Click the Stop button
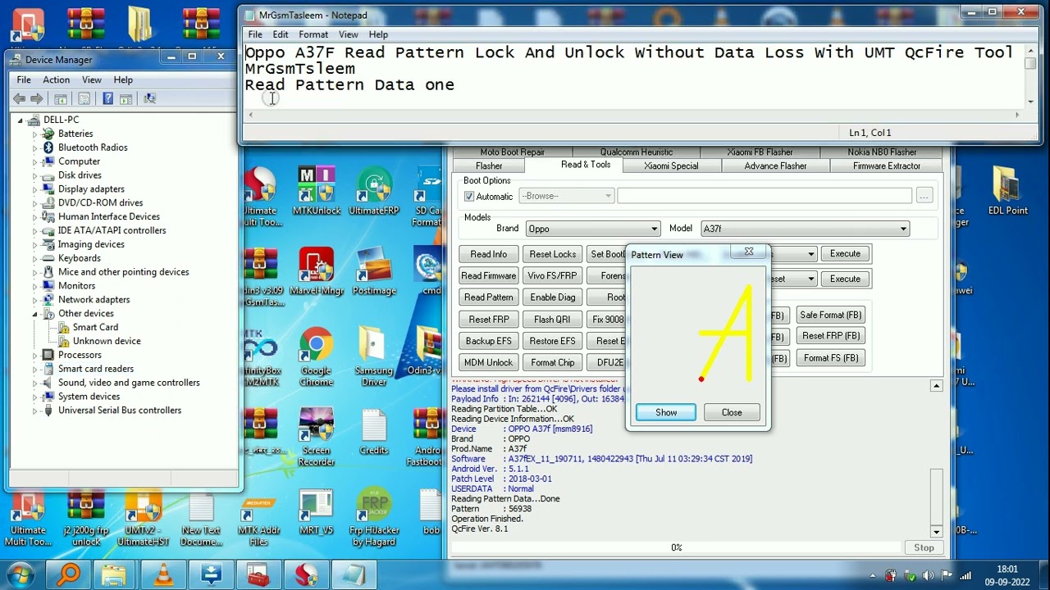This screenshot has width=1050, height=590. [x=924, y=547]
